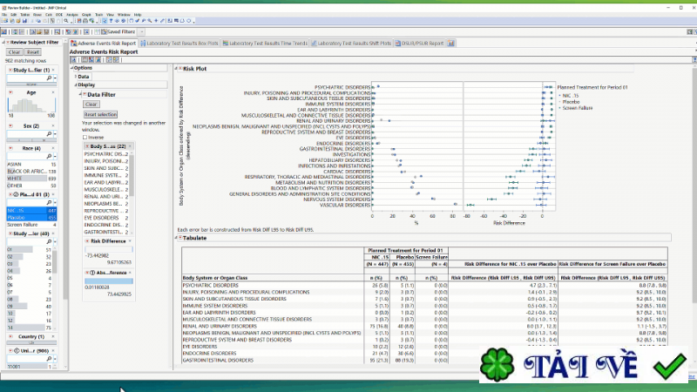Click Clear in Review Subject Filter
697x392 pixels.
pos(14,51)
